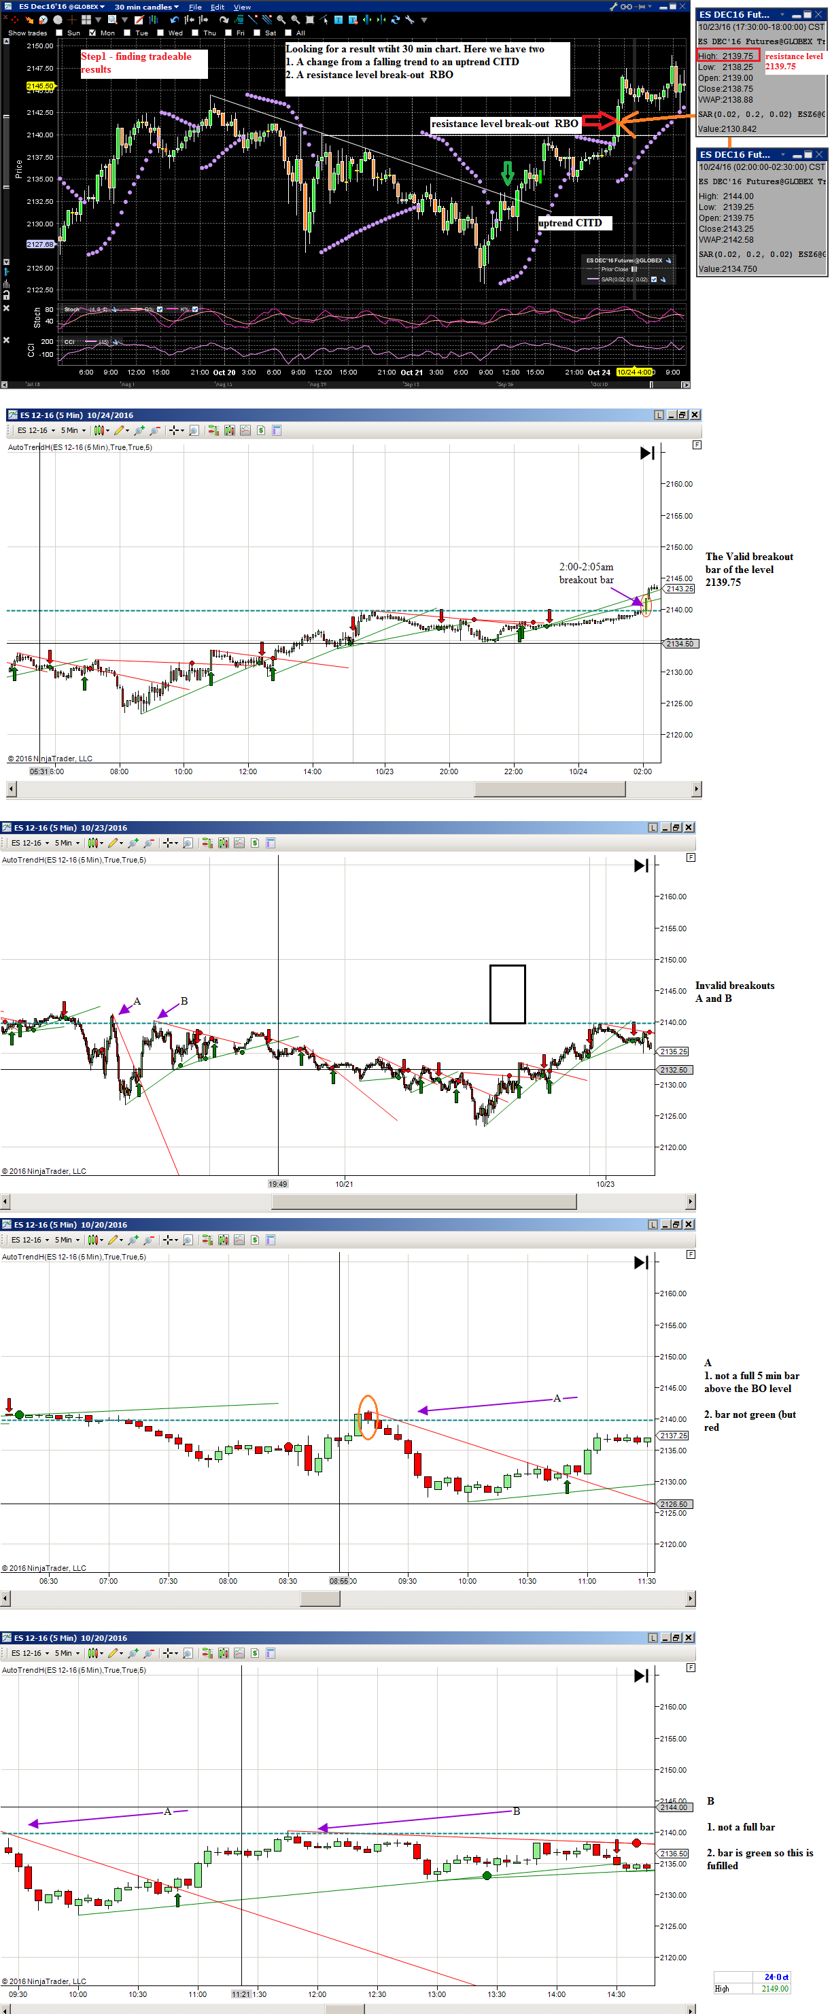Click the refresh icon in the 30 min chart toolbar
The image size is (832, 2014).
point(396,20)
